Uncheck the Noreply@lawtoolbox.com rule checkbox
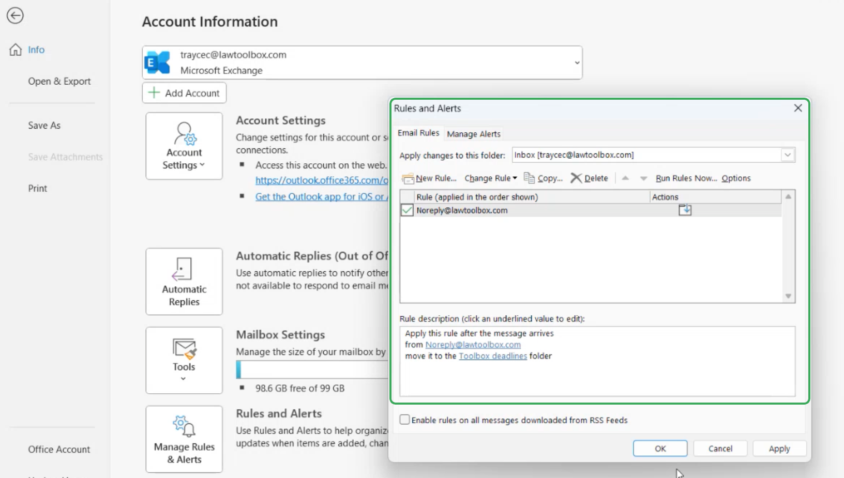The width and height of the screenshot is (844, 478). (x=407, y=210)
